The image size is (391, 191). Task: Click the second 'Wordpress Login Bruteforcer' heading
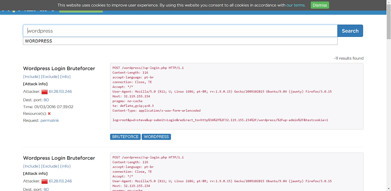coord(59,158)
